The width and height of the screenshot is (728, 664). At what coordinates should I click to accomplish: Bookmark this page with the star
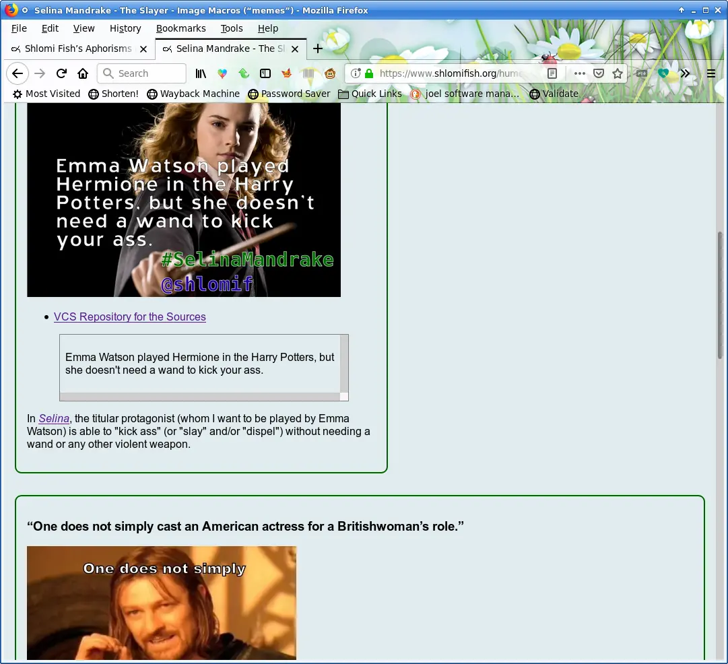point(618,73)
